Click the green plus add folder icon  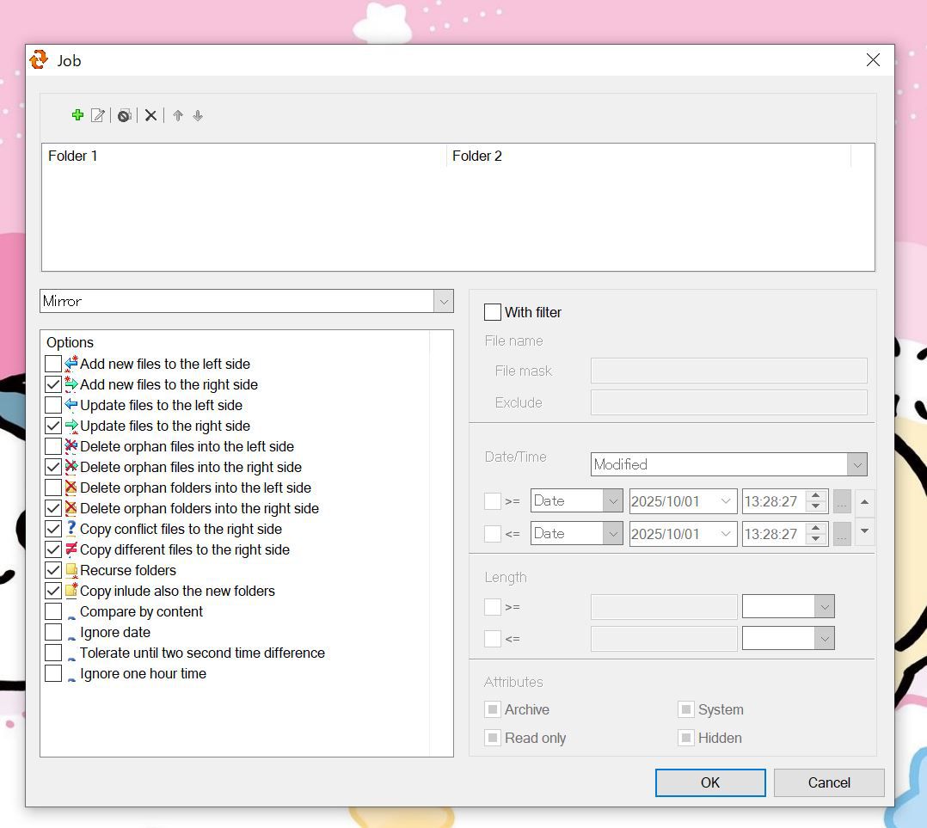point(77,115)
